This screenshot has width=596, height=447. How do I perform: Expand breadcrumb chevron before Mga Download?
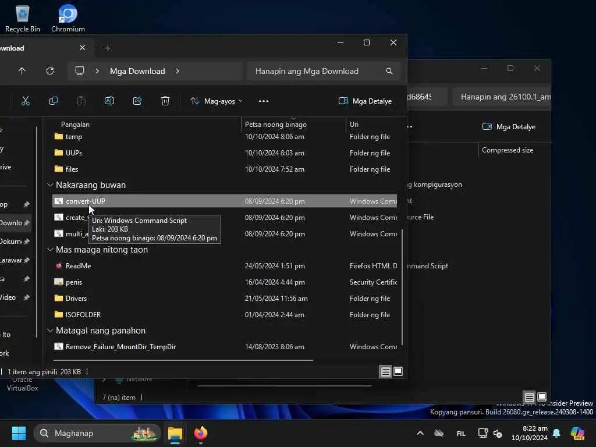tap(97, 71)
